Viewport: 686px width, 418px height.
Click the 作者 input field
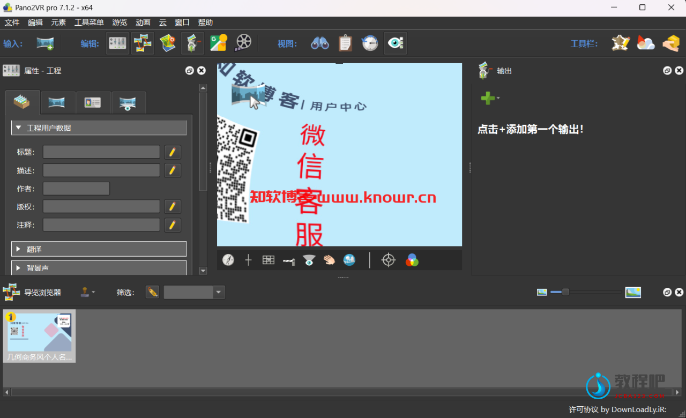76,189
